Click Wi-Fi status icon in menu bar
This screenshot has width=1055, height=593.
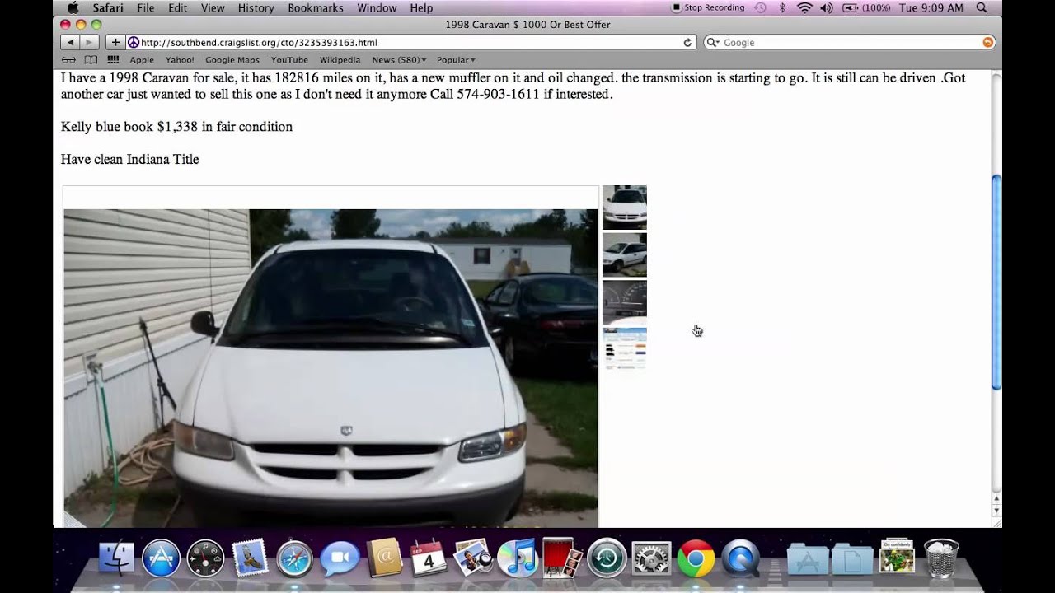pyautogui.click(x=804, y=7)
